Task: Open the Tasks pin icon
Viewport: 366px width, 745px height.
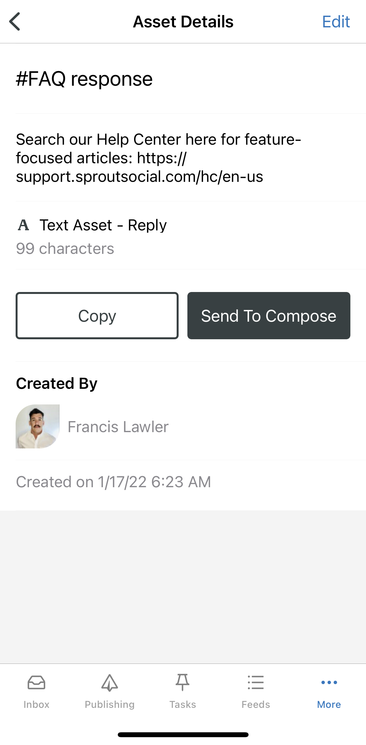Action: point(183,682)
